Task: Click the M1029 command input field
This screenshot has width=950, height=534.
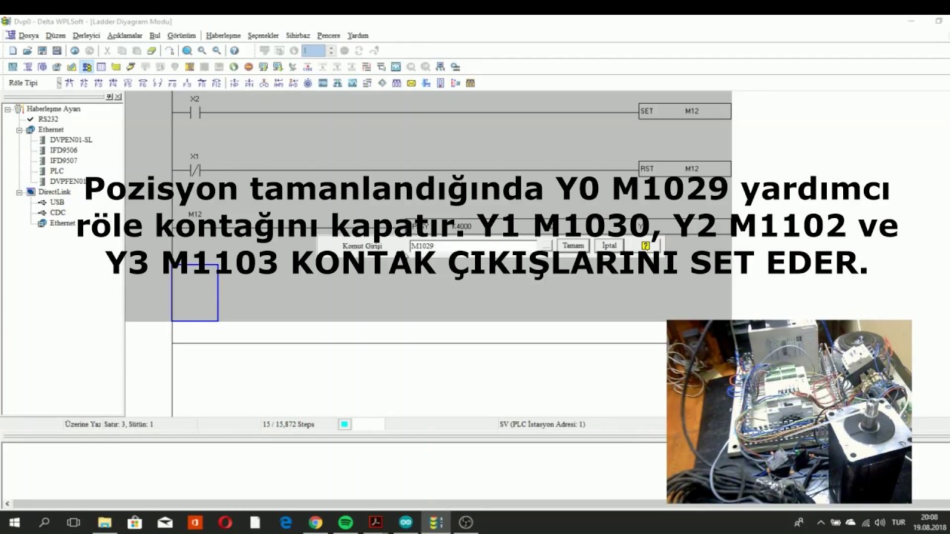Action: click(x=475, y=245)
